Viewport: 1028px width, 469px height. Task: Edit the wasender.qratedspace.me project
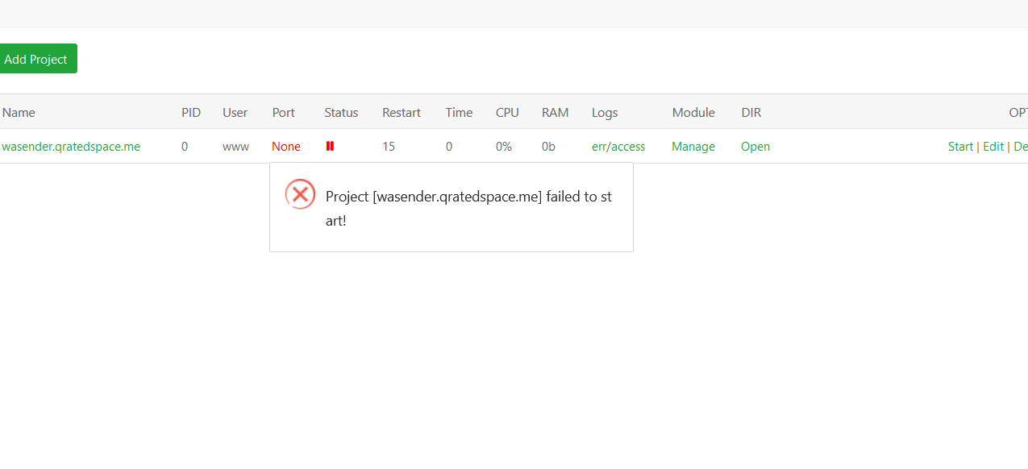click(993, 147)
